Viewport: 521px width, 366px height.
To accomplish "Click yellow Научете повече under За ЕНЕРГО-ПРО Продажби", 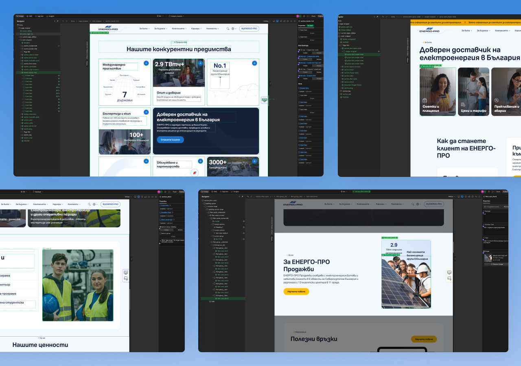I will point(296,291).
